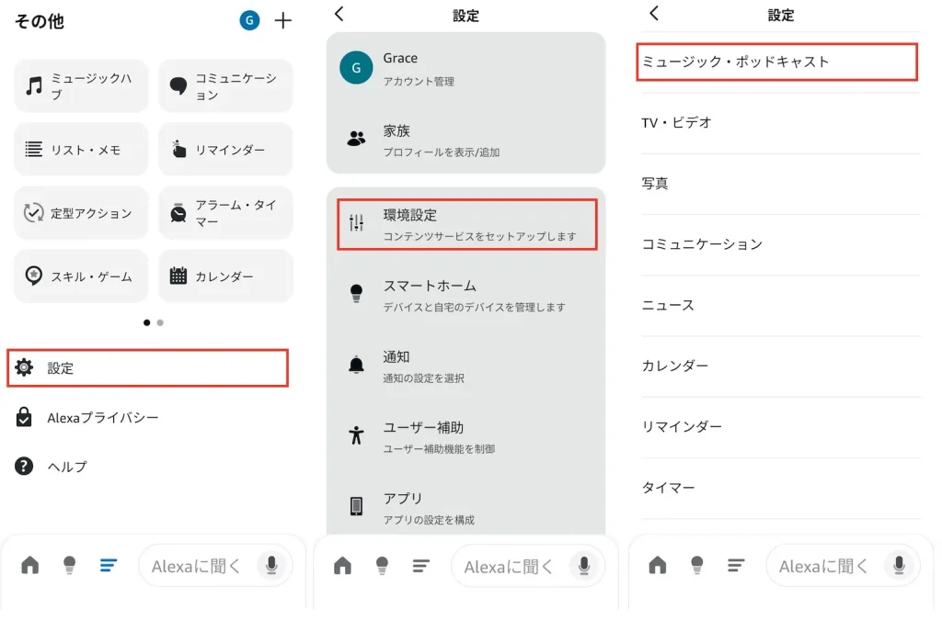Click the alarm clock icon
The image size is (942, 620).
click(x=178, y=213)
